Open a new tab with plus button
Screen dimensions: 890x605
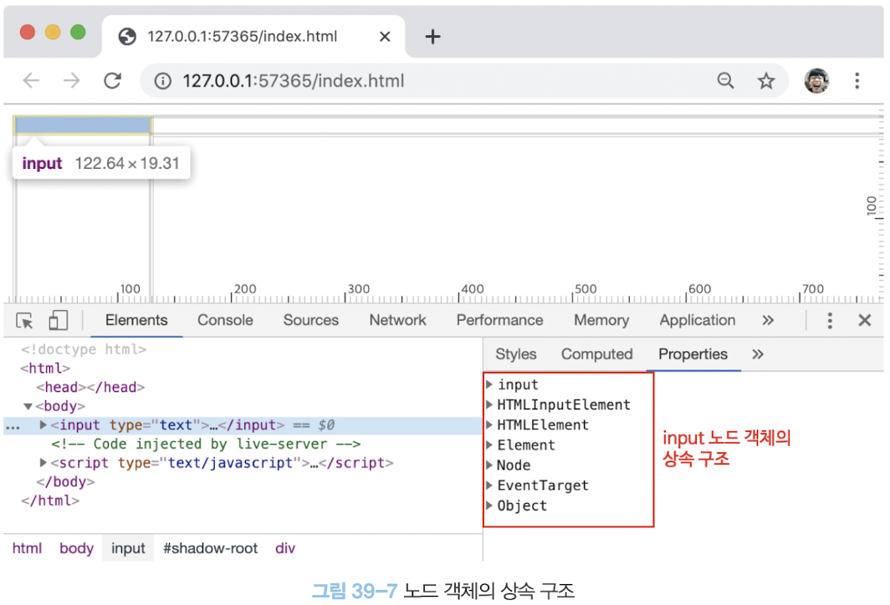coord(432,37)
